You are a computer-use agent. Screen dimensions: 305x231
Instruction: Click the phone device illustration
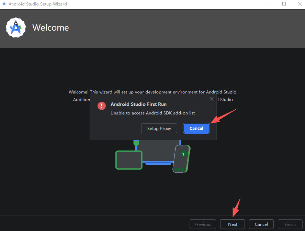181,158
